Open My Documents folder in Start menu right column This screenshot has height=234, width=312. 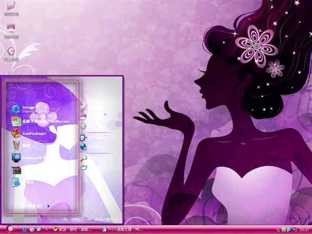(83, 108)
